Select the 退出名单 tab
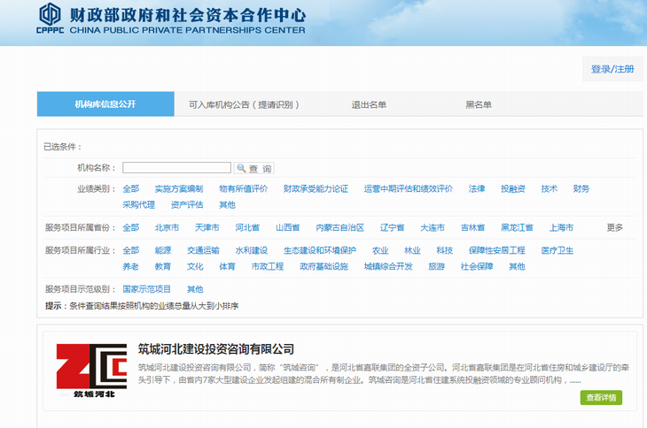 pos(369,104)
